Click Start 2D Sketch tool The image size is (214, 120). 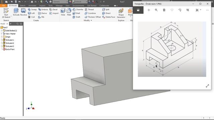click(6, 13)
